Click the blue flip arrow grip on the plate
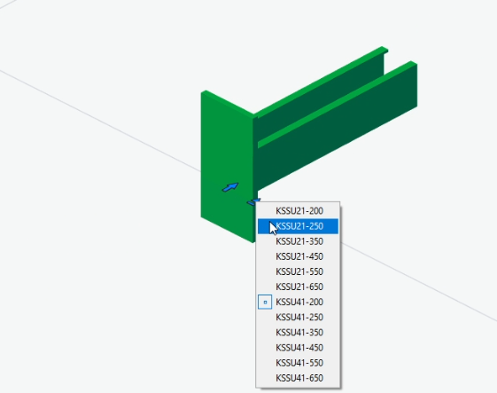 point(230,187)
